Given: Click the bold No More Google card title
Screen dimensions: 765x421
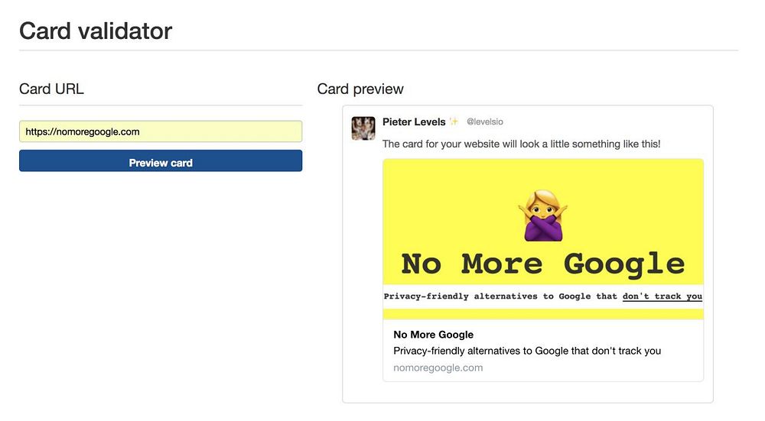Looking at the screenshot, I should (433, 335).
